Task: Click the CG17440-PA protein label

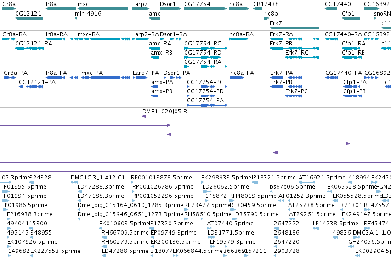Action: click(344, 73)
